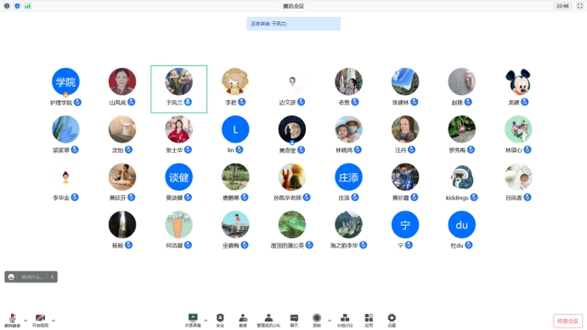Unmute the microphone in the bottom toolbar

click(13, 321)
